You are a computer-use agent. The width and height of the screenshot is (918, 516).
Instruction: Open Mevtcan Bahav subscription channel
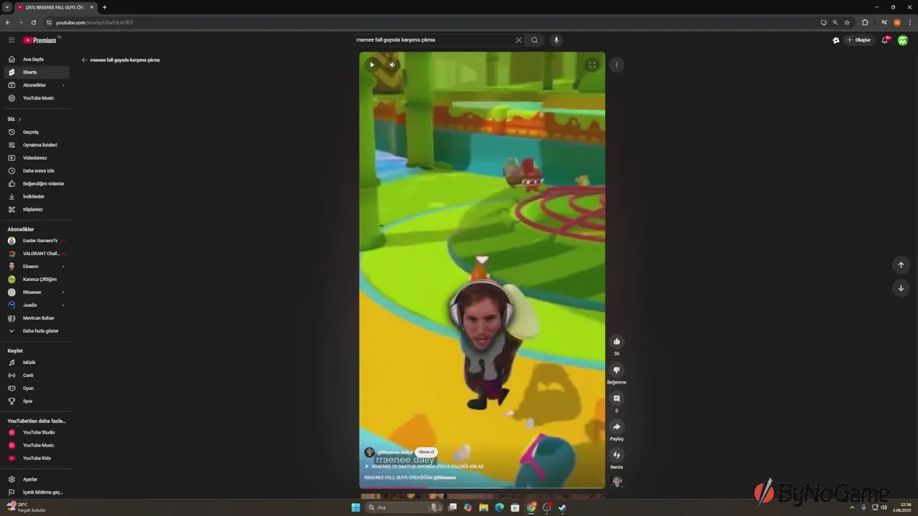click(x=37, y=318)
